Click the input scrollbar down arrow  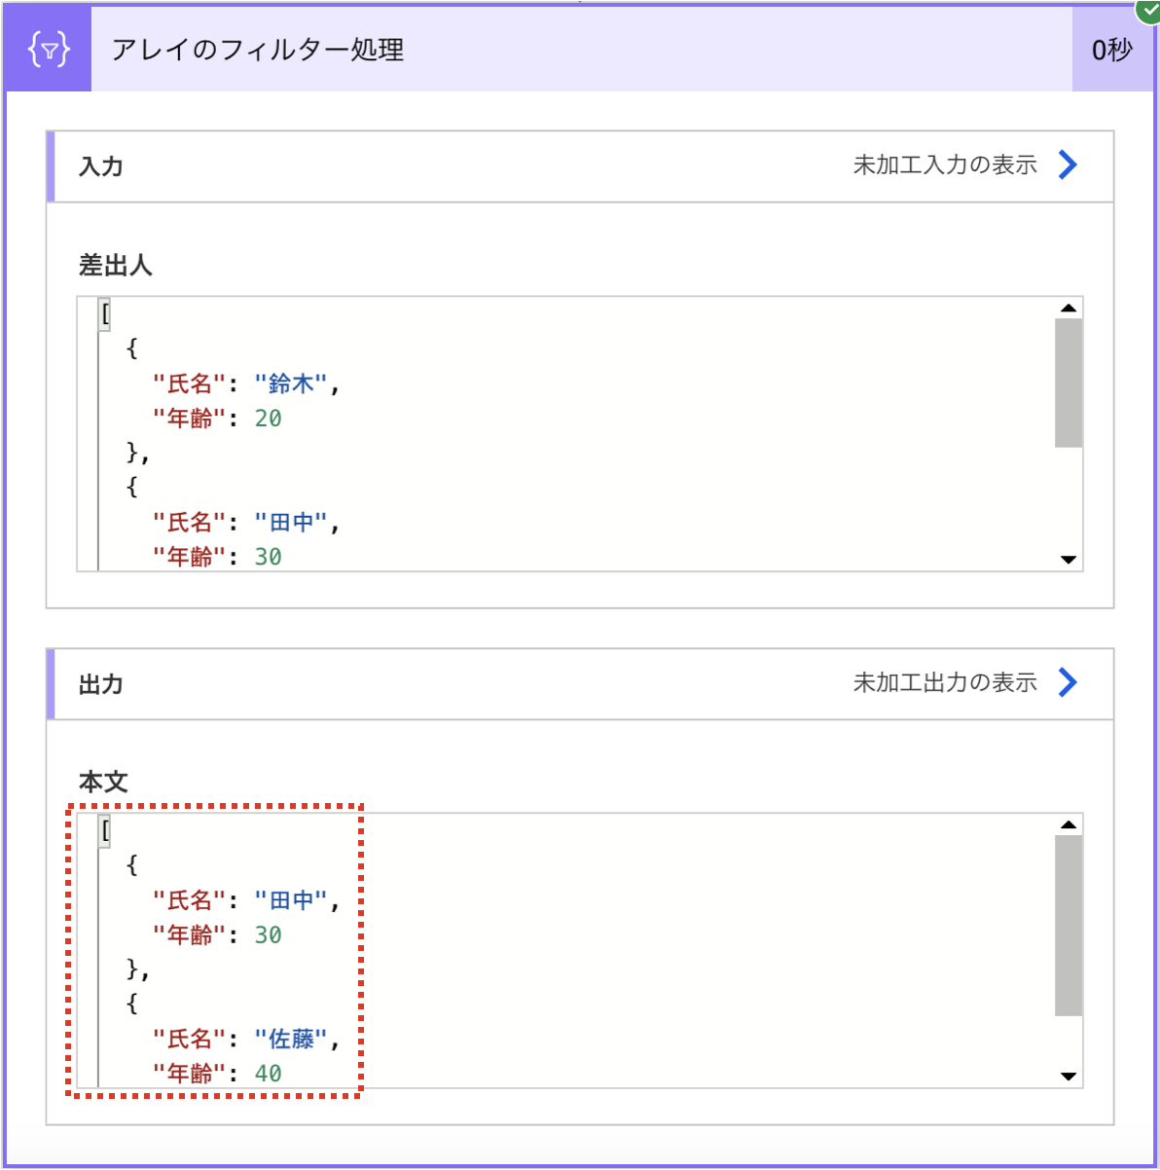click(1069, 560)
